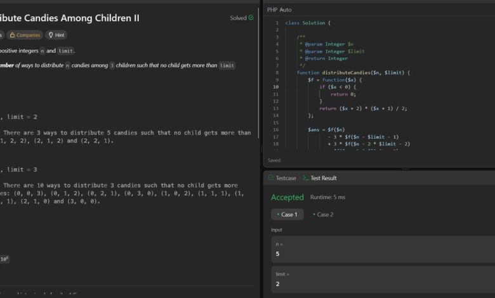This screenshot has height=298, width=495.
Task: Click the 'Accepted' status text
Action: pos(287,197)
